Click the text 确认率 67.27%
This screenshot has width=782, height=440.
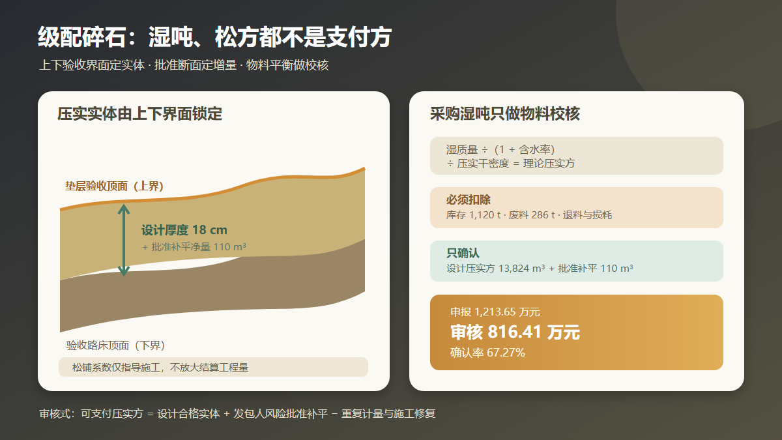tap(488, 353)
